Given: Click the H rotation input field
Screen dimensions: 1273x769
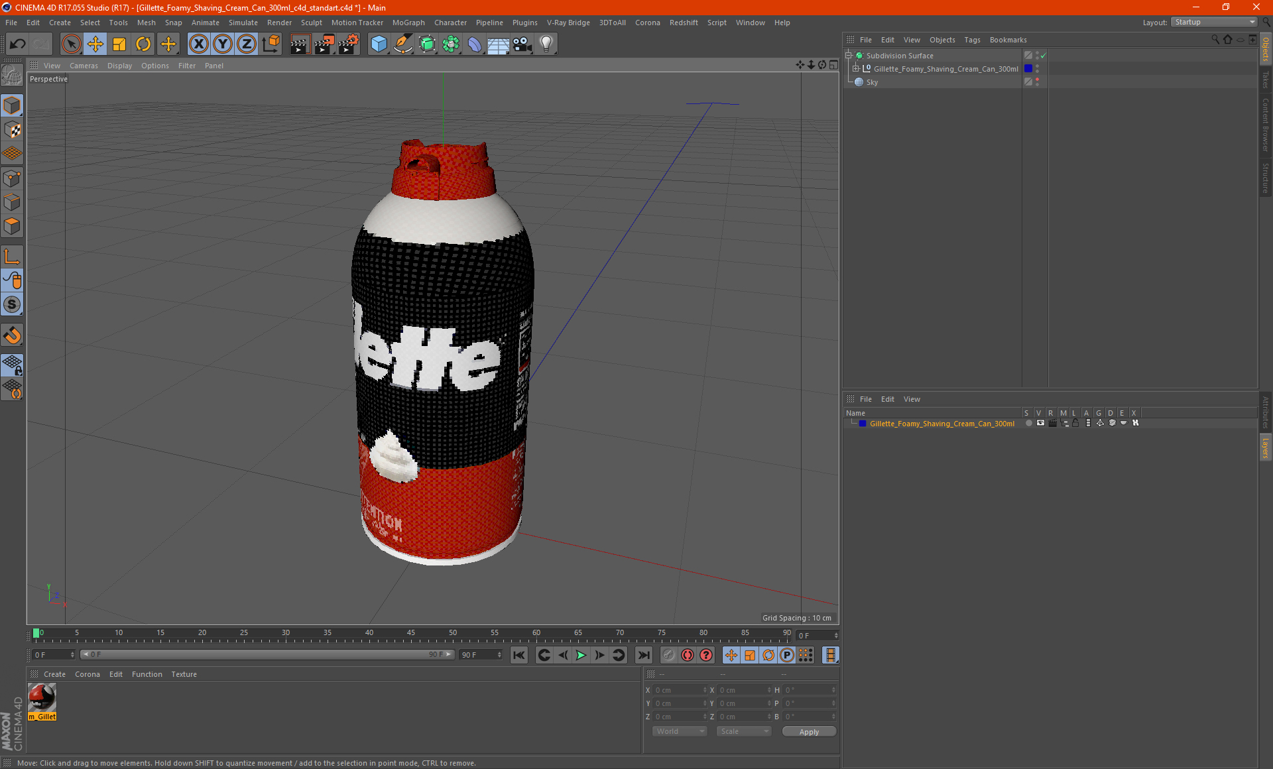Looking at the screenshot, I should pyautogui.click(x=809, y=690).
